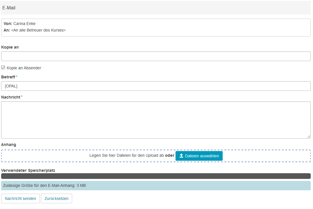This screenshot has height=209, width=313.
Task: Toggle the Kopie an Absender checkbox
Action: coord(3,68)
